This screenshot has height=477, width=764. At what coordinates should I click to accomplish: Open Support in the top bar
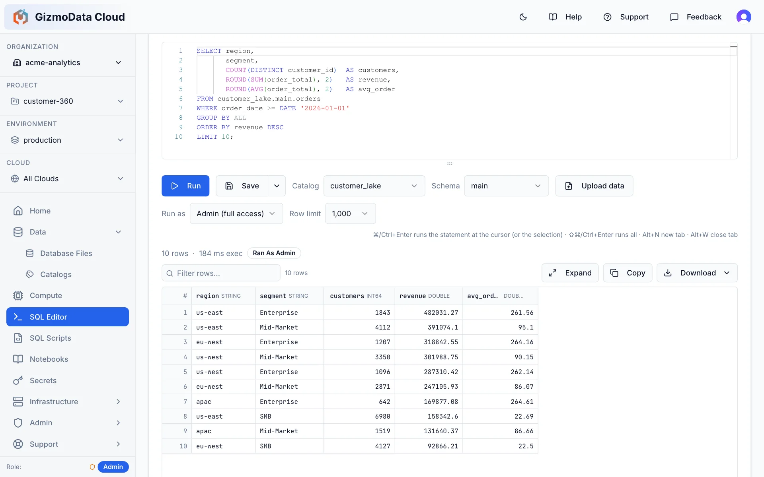626,17
